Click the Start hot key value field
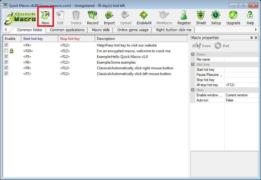Image resolution: width=261 pixels, height=180 pixels. [x=241, y=69]
